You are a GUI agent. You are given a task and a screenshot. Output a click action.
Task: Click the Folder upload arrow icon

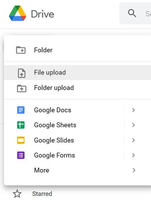tap(21, 88)
